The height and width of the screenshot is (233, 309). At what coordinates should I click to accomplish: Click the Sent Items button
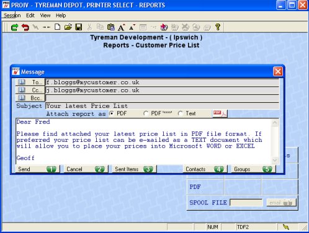click(x=134, y=169)
